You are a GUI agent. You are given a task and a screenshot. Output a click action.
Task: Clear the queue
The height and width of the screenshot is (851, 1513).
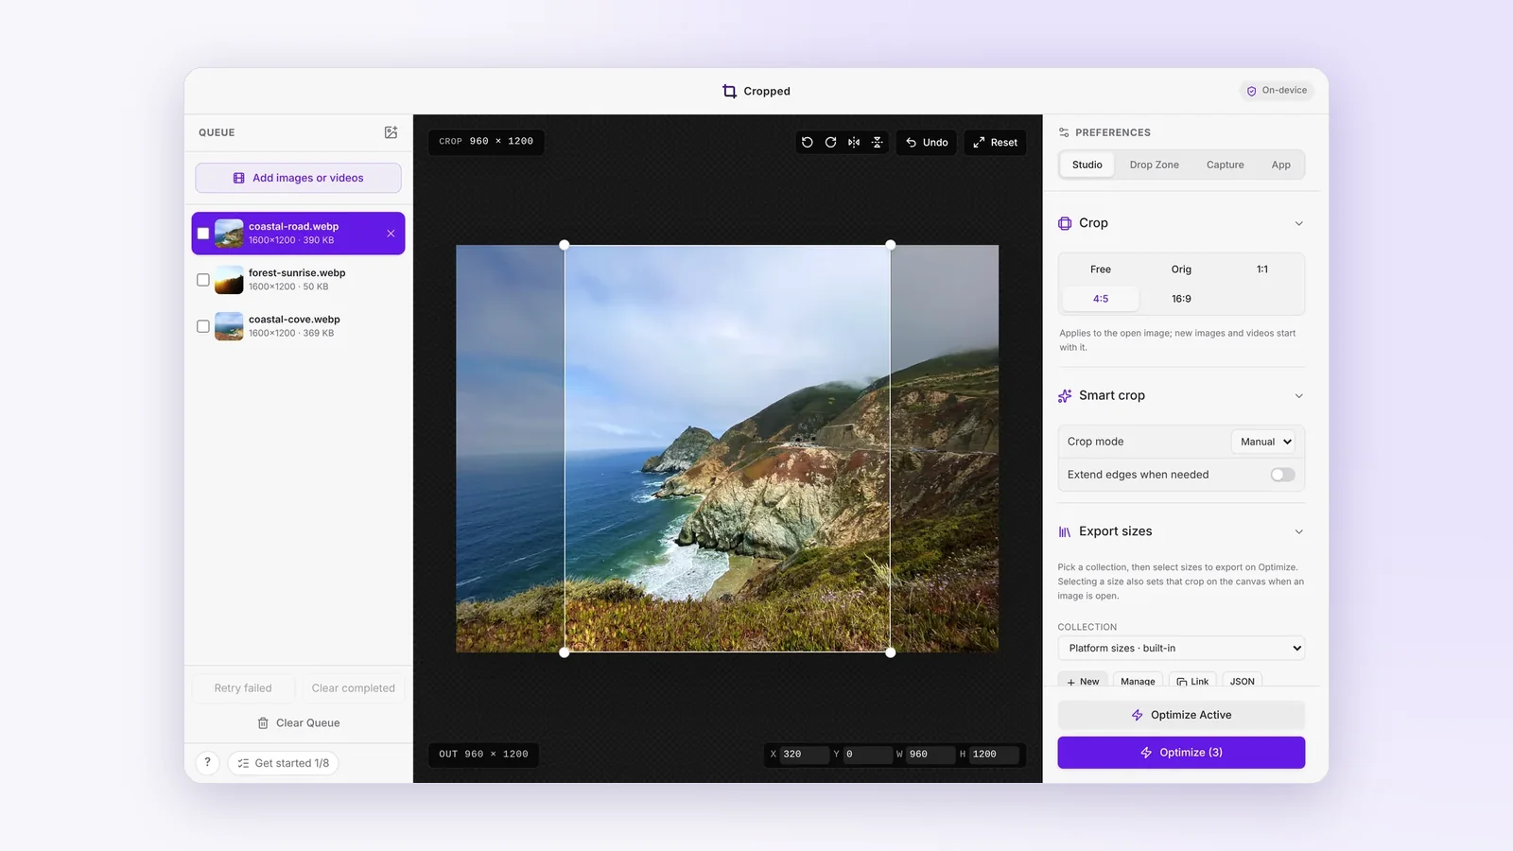(298, 723)
